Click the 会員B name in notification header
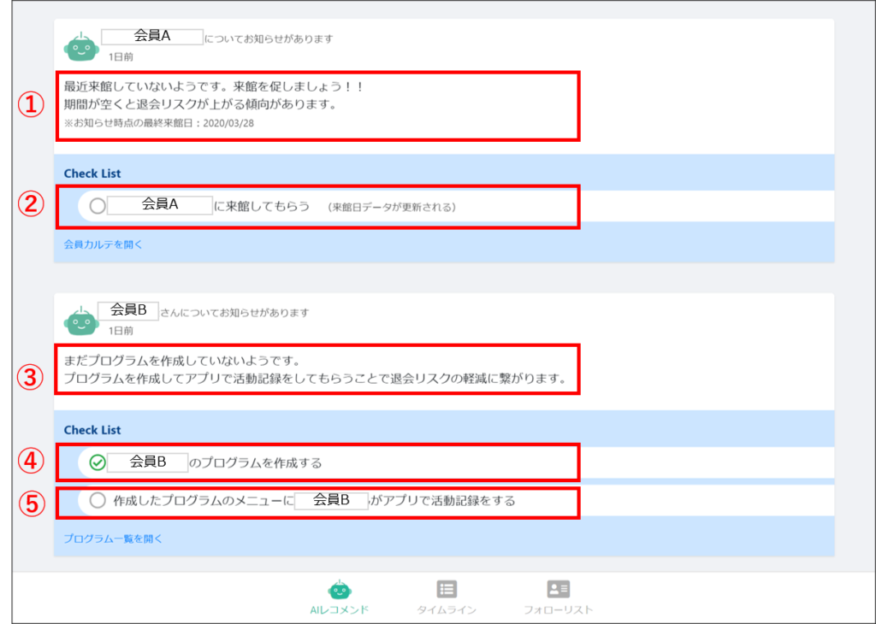This screenshot has width=876, height=624. pos(128,310)
